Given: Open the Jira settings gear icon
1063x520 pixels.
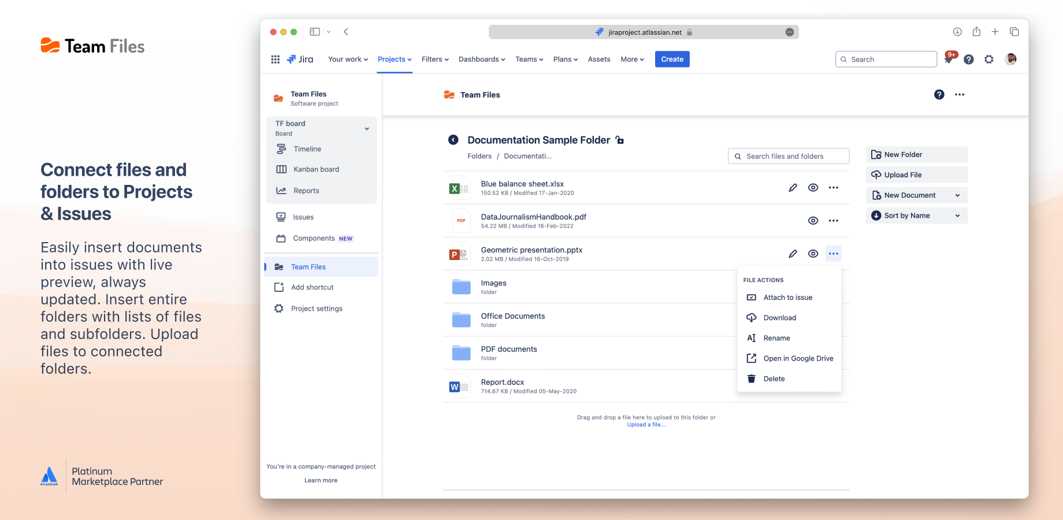Looking at the screenshot, I should pyautogui.click(x=989, y=60).
